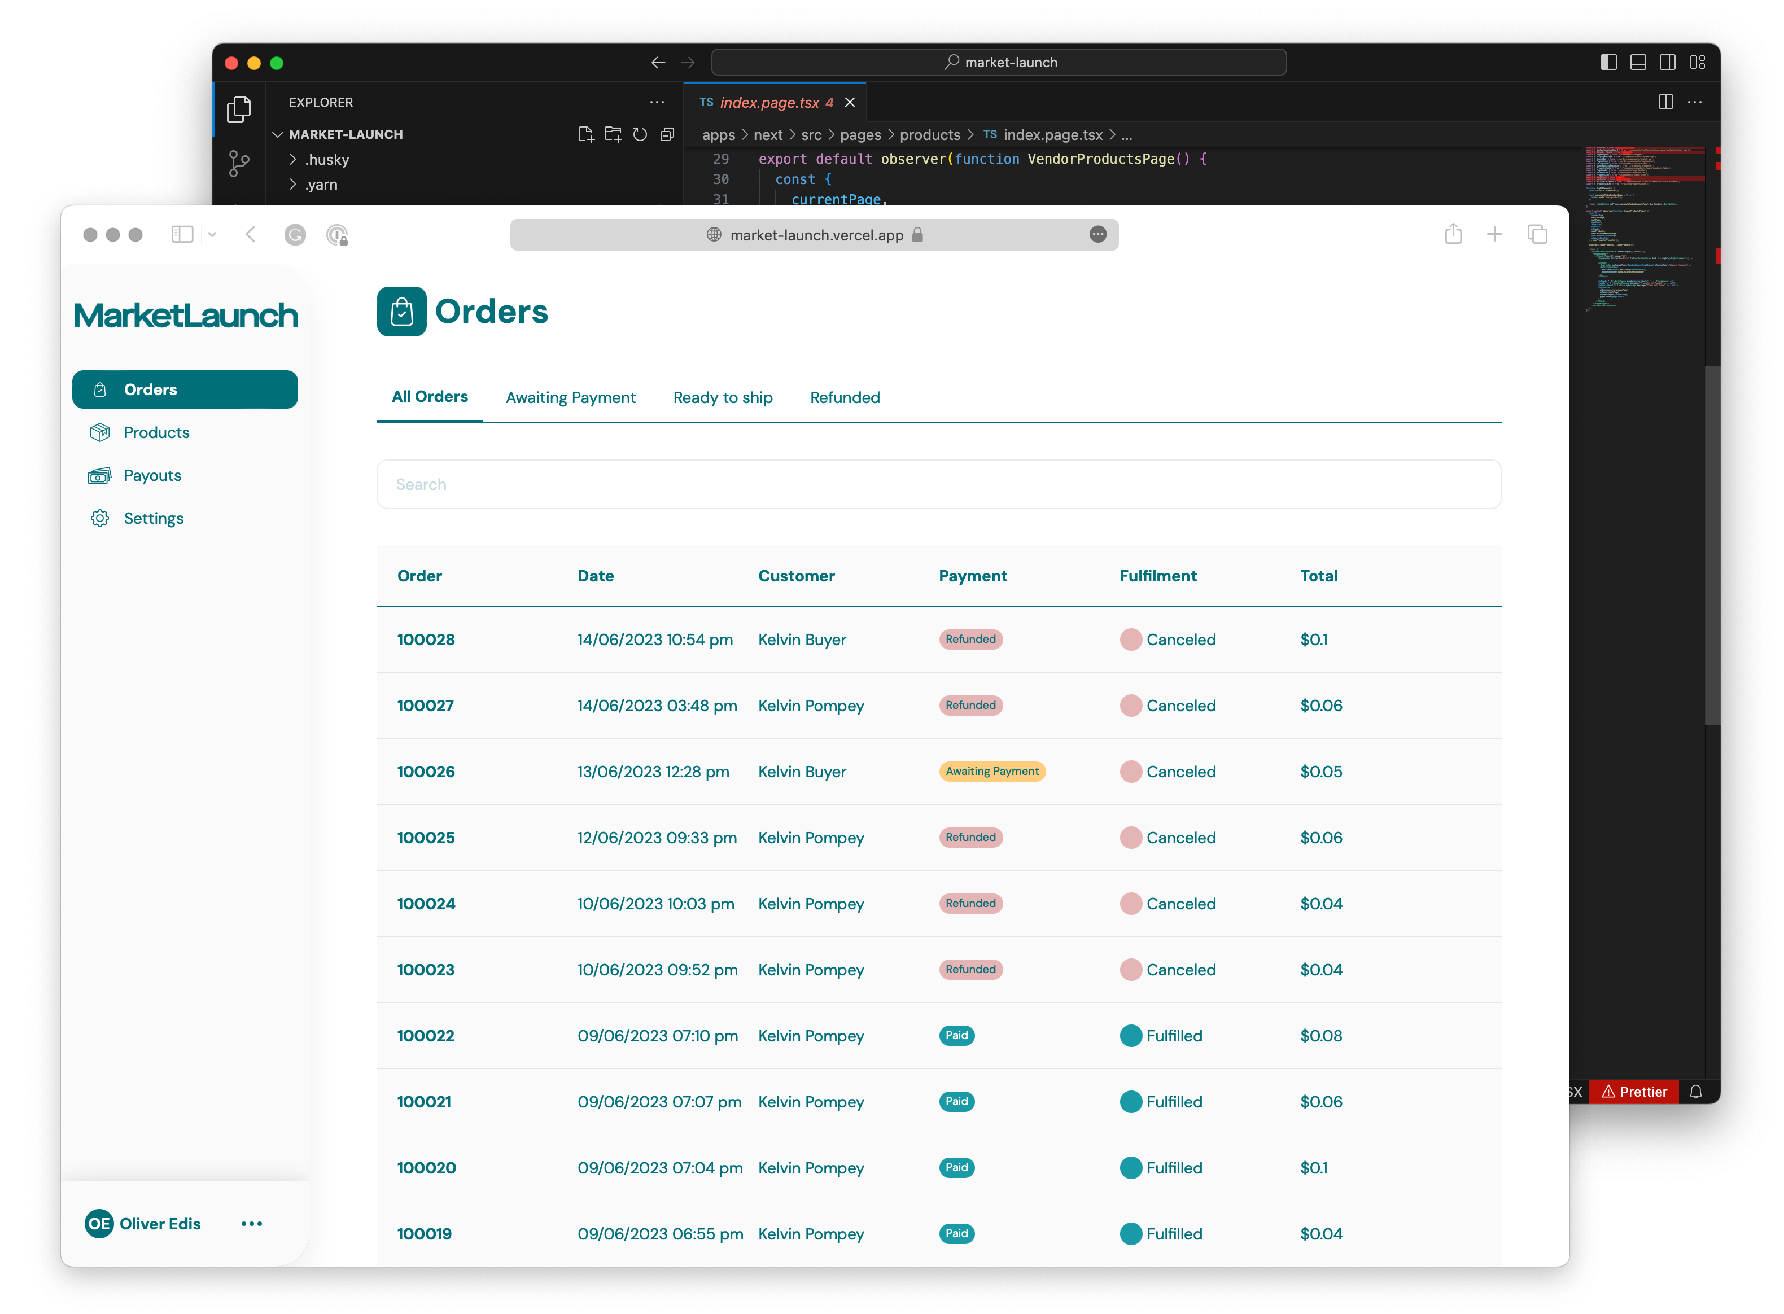1784x1314 pixels.
Task: Click the VS Code editor vertical scrollbar
Action: tap(1712, 545)
